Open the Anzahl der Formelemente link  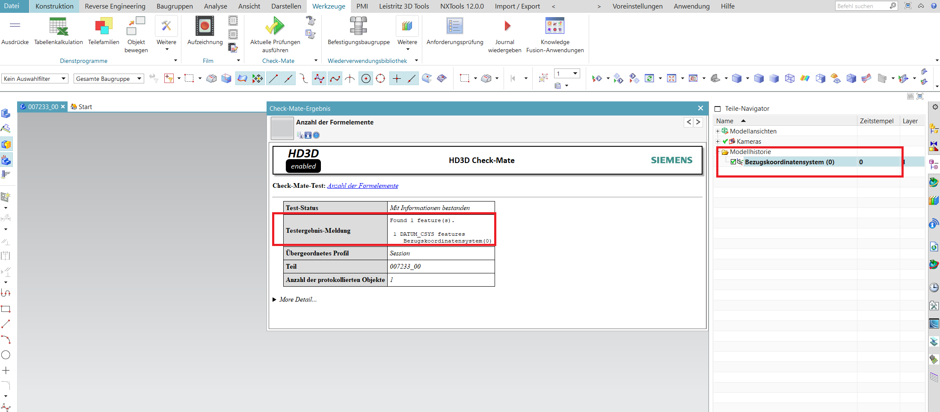[362, 186]
